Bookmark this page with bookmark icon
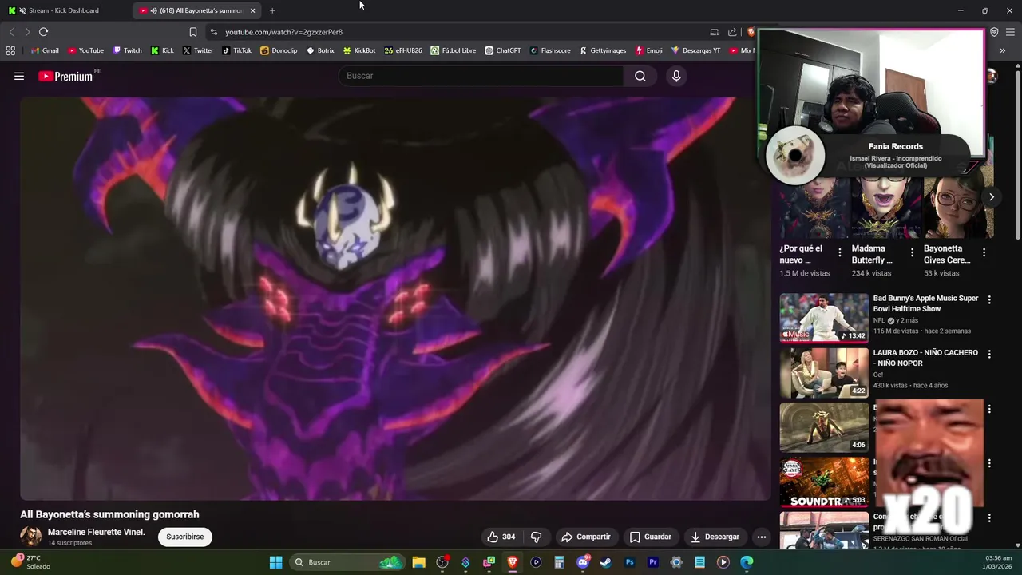 [x=192, y=32]
